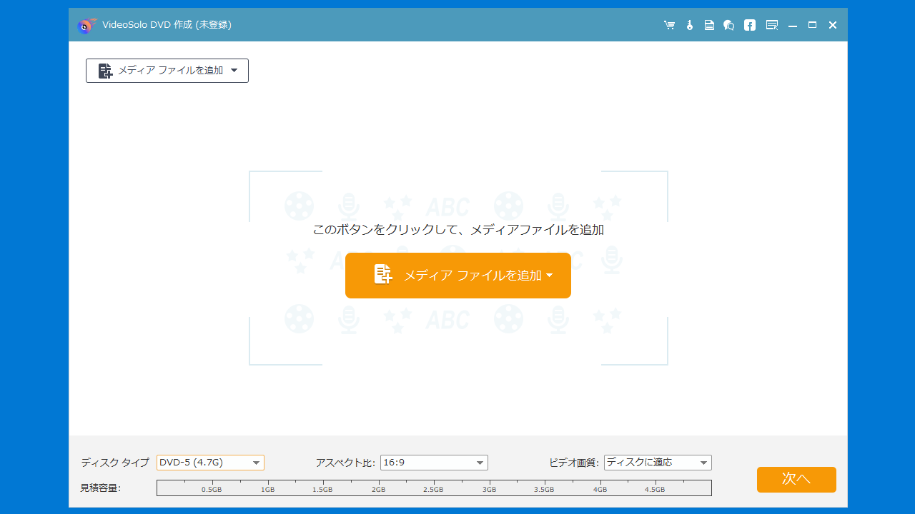Viewport: 915px width, 514px height.
Task: Open the chat support bubble icon
Action: coord(729,25)
